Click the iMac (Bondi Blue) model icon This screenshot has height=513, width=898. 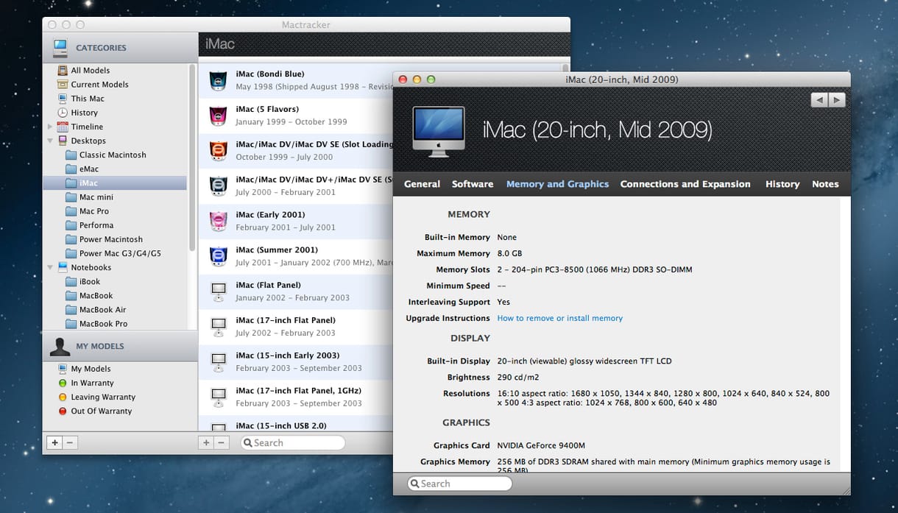[x=218, y=80]
